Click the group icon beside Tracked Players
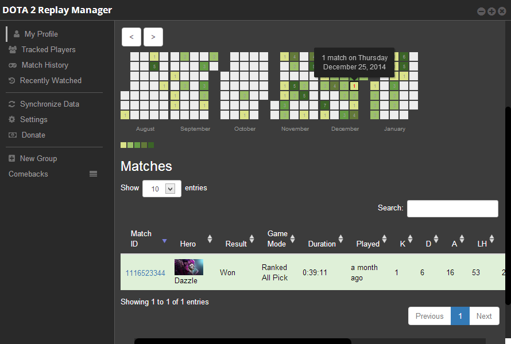 (x=13, y=49)
